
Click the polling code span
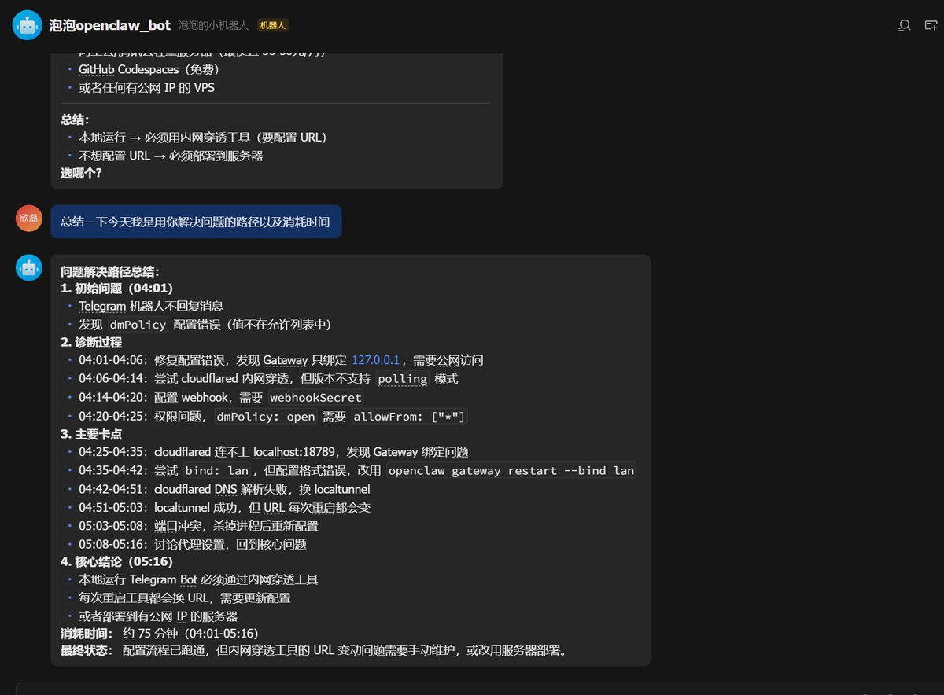point(402,379)
